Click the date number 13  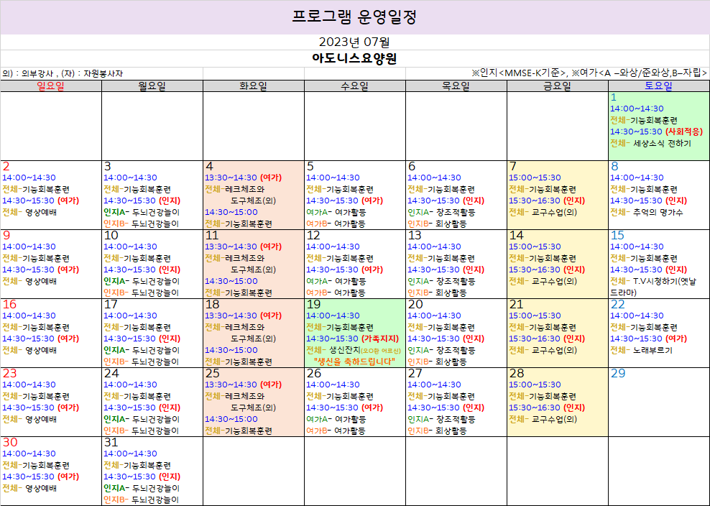(415, 236)
